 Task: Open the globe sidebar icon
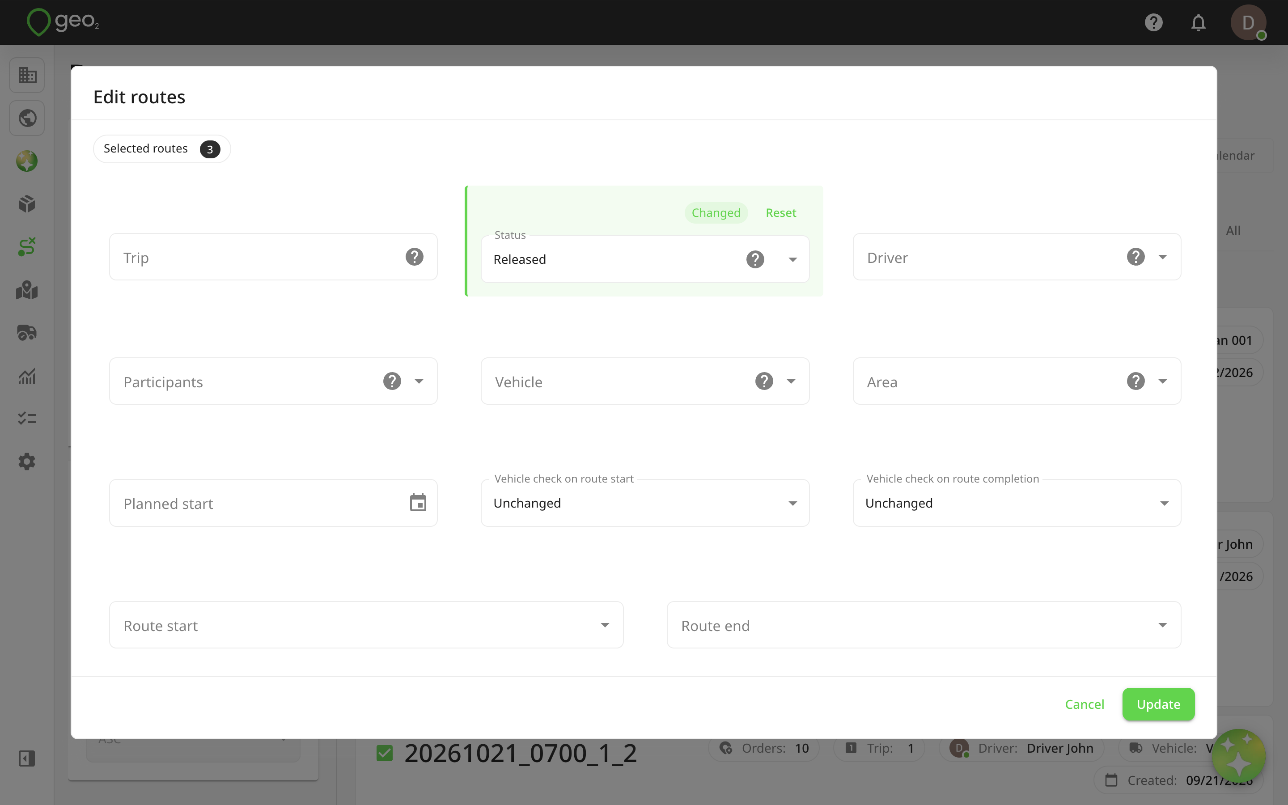pos(27,118)
